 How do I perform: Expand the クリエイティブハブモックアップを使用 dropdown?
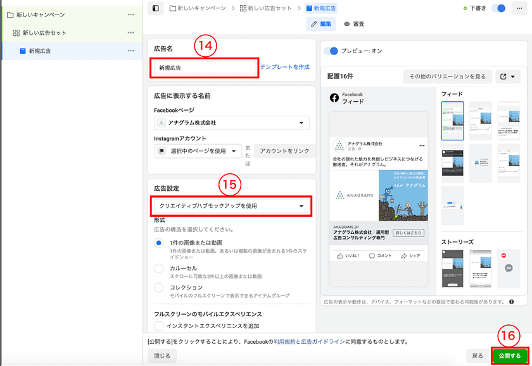pos(231,206)
